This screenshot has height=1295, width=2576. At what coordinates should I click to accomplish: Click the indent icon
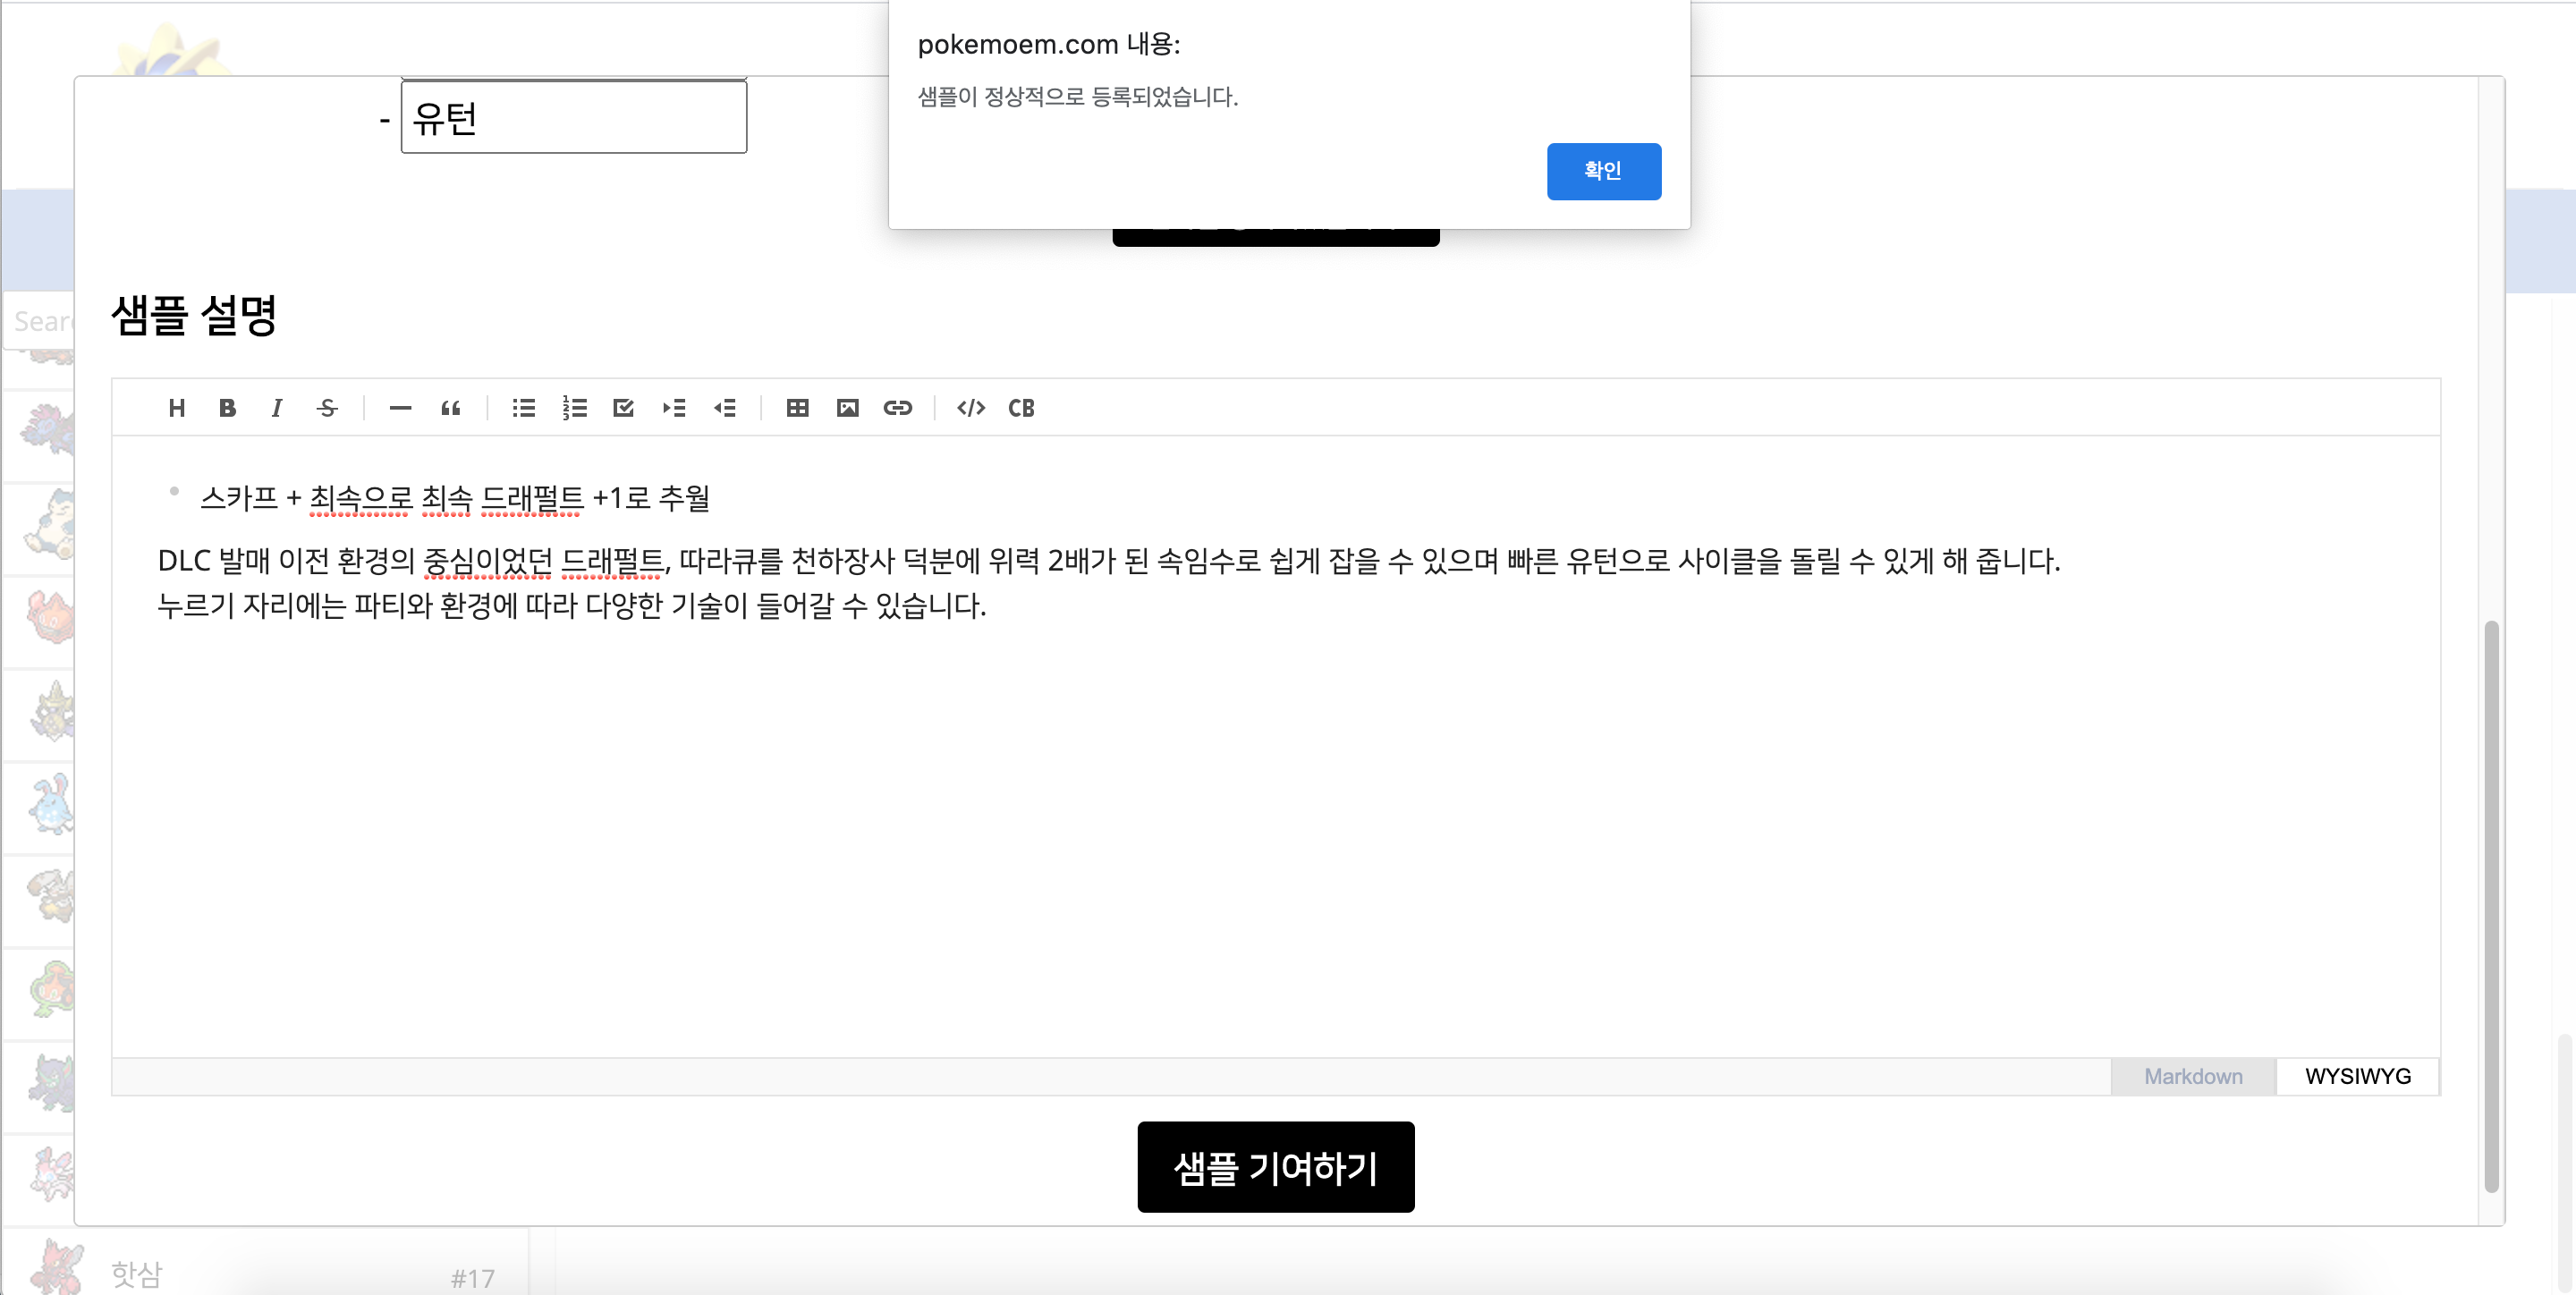coord(674,408)
